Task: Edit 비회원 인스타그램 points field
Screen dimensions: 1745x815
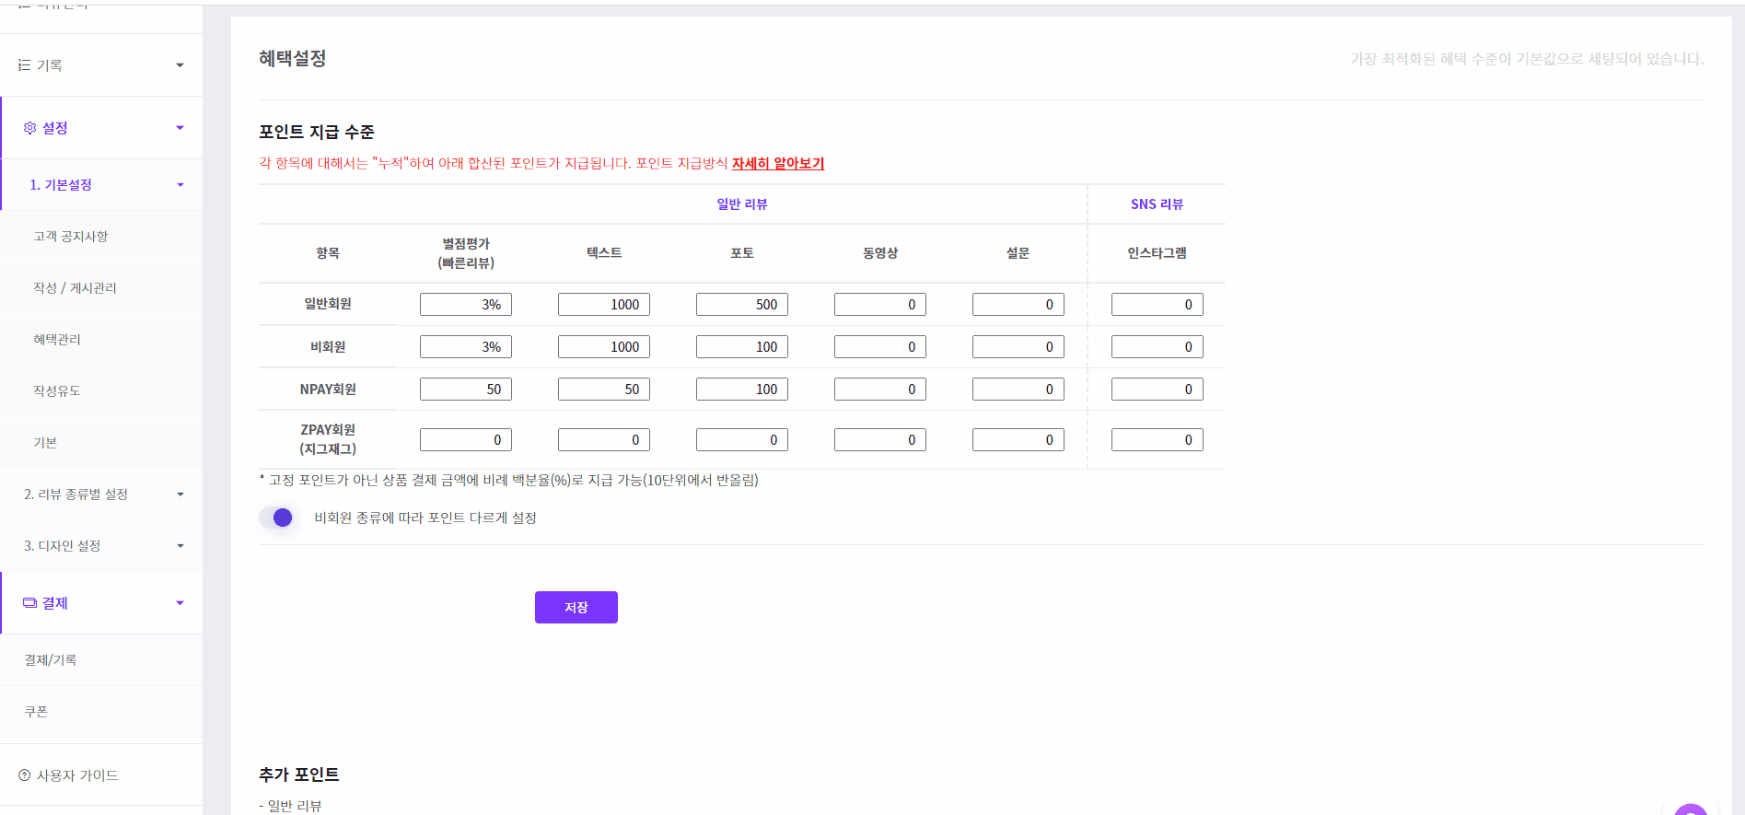Action: [1158, 347]
